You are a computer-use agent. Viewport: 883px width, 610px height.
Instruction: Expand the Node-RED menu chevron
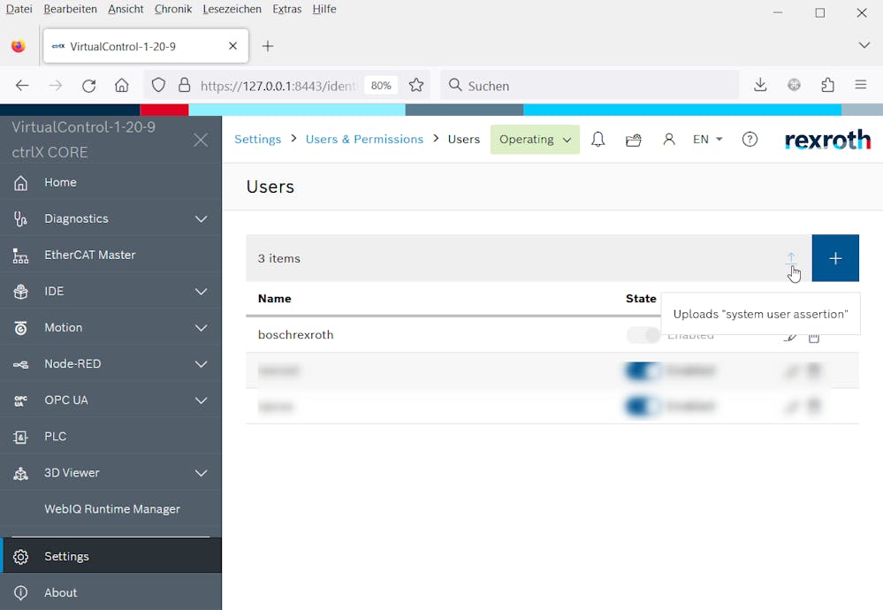tap(201, 364)
